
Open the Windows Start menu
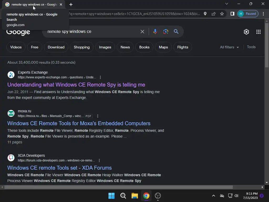tap(111, 196)
